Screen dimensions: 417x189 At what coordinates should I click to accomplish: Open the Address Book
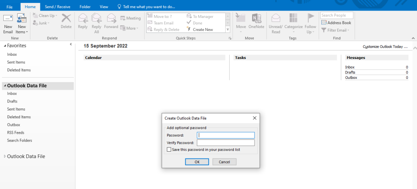[336, 23]
